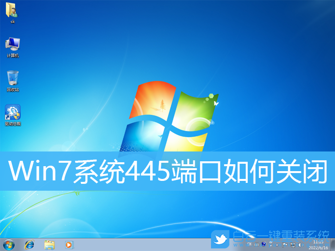Open the volume speaker tray icon

click(x=301, y=245)
